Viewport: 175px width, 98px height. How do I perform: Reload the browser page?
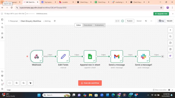(12, 7)
